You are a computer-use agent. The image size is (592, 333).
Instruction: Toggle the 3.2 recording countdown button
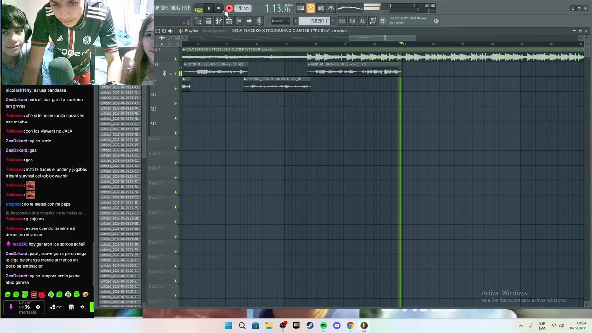(311, 8)
